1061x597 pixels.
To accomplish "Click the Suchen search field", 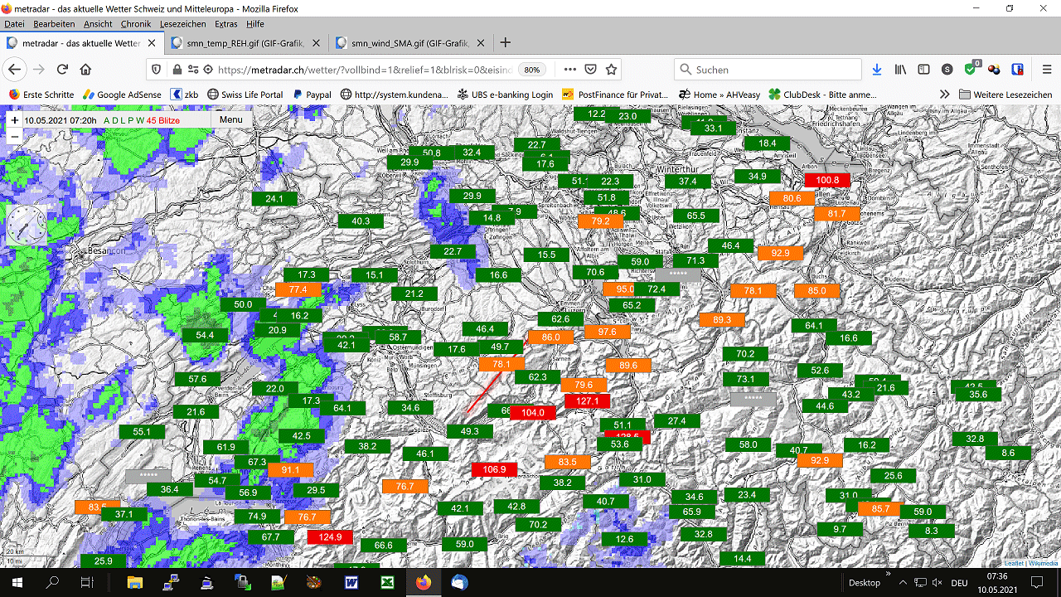I will (x=771, y=70).
